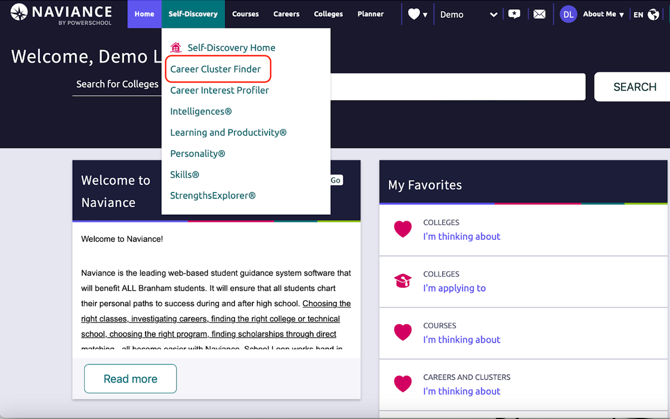
Task: Open StrengthsExplorer® from the menu
Action: click(x=213, y=196)
